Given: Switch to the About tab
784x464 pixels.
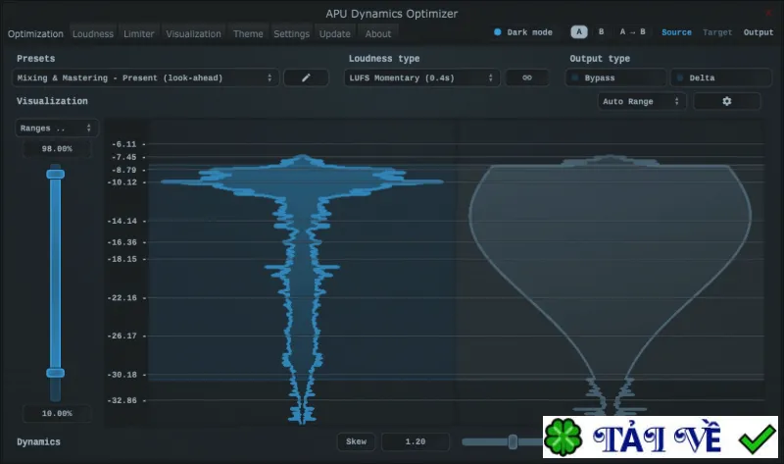Looking at the screenshot, I should click(378, 34).
